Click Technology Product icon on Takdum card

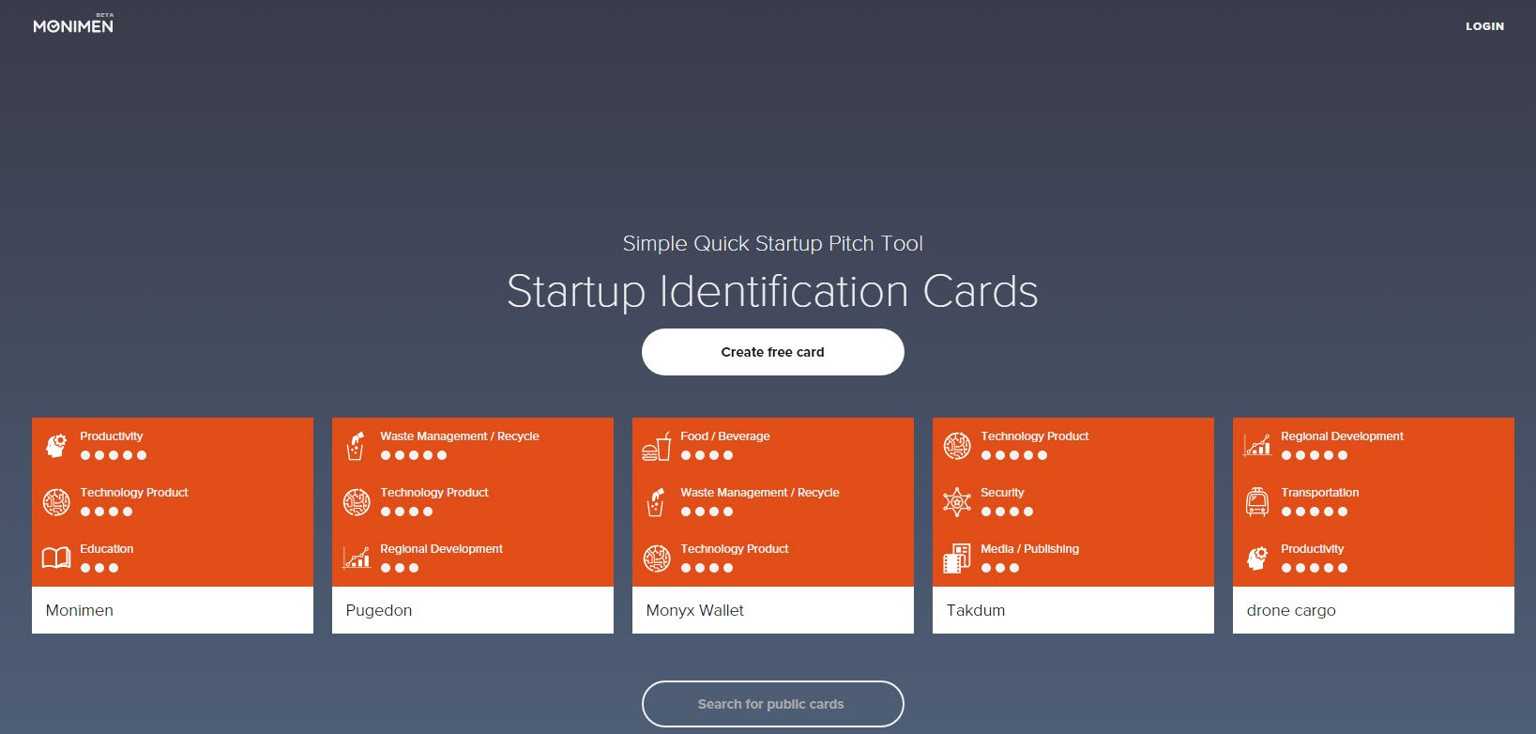(x=956, y=446)
